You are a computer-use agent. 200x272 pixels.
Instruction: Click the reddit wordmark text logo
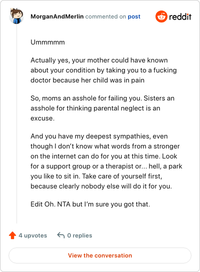point(180,17)
